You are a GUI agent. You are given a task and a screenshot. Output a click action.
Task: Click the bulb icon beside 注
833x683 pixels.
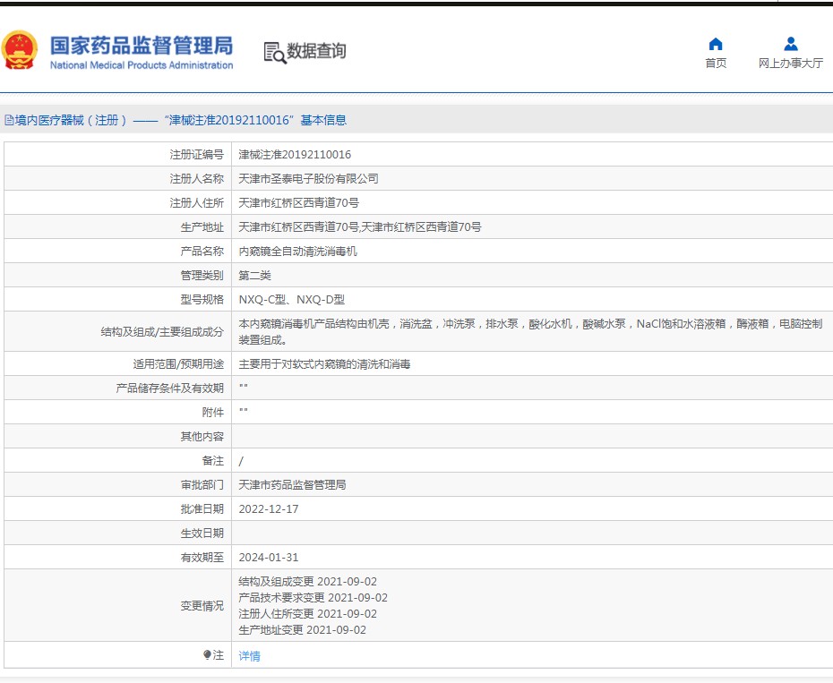[208, 655]
